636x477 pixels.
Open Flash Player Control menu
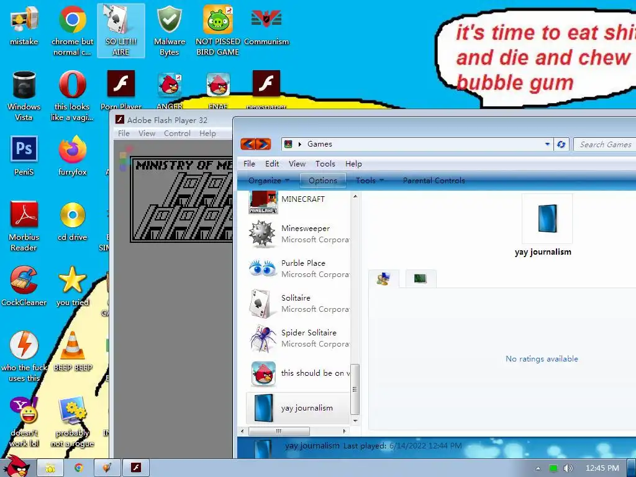tap(177, 134)
